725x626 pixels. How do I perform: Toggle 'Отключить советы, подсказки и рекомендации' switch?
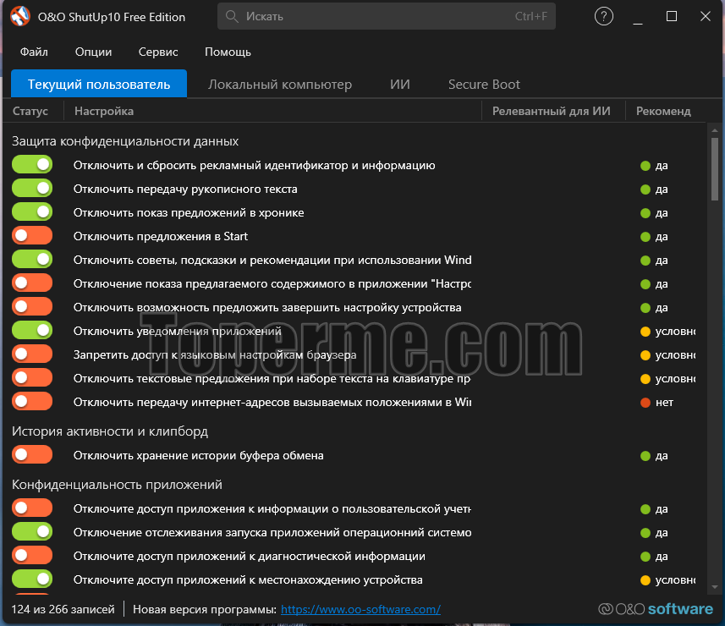32,259
